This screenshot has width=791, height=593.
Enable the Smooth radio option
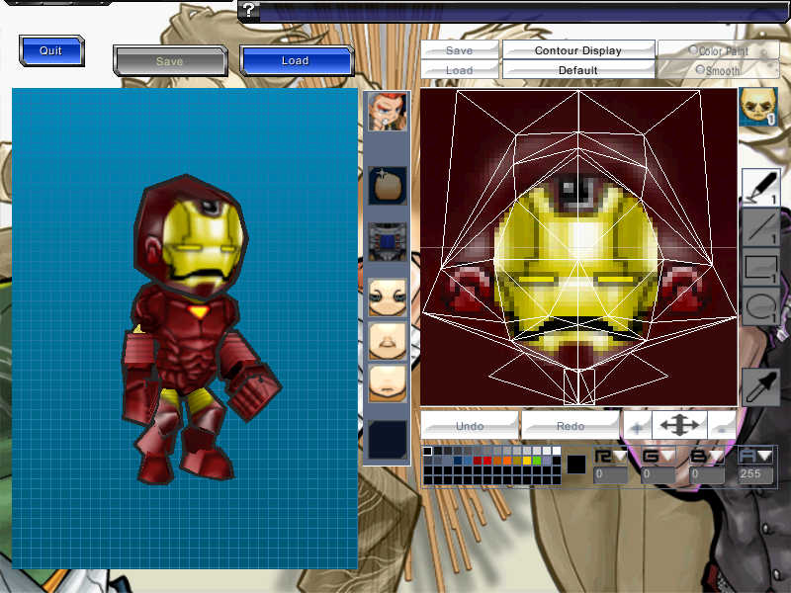click(701, 70)
